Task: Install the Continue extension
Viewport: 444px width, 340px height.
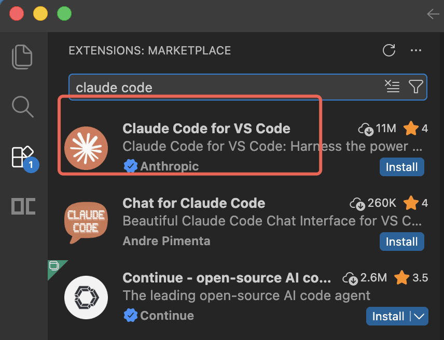Action: tap(388, 316)
